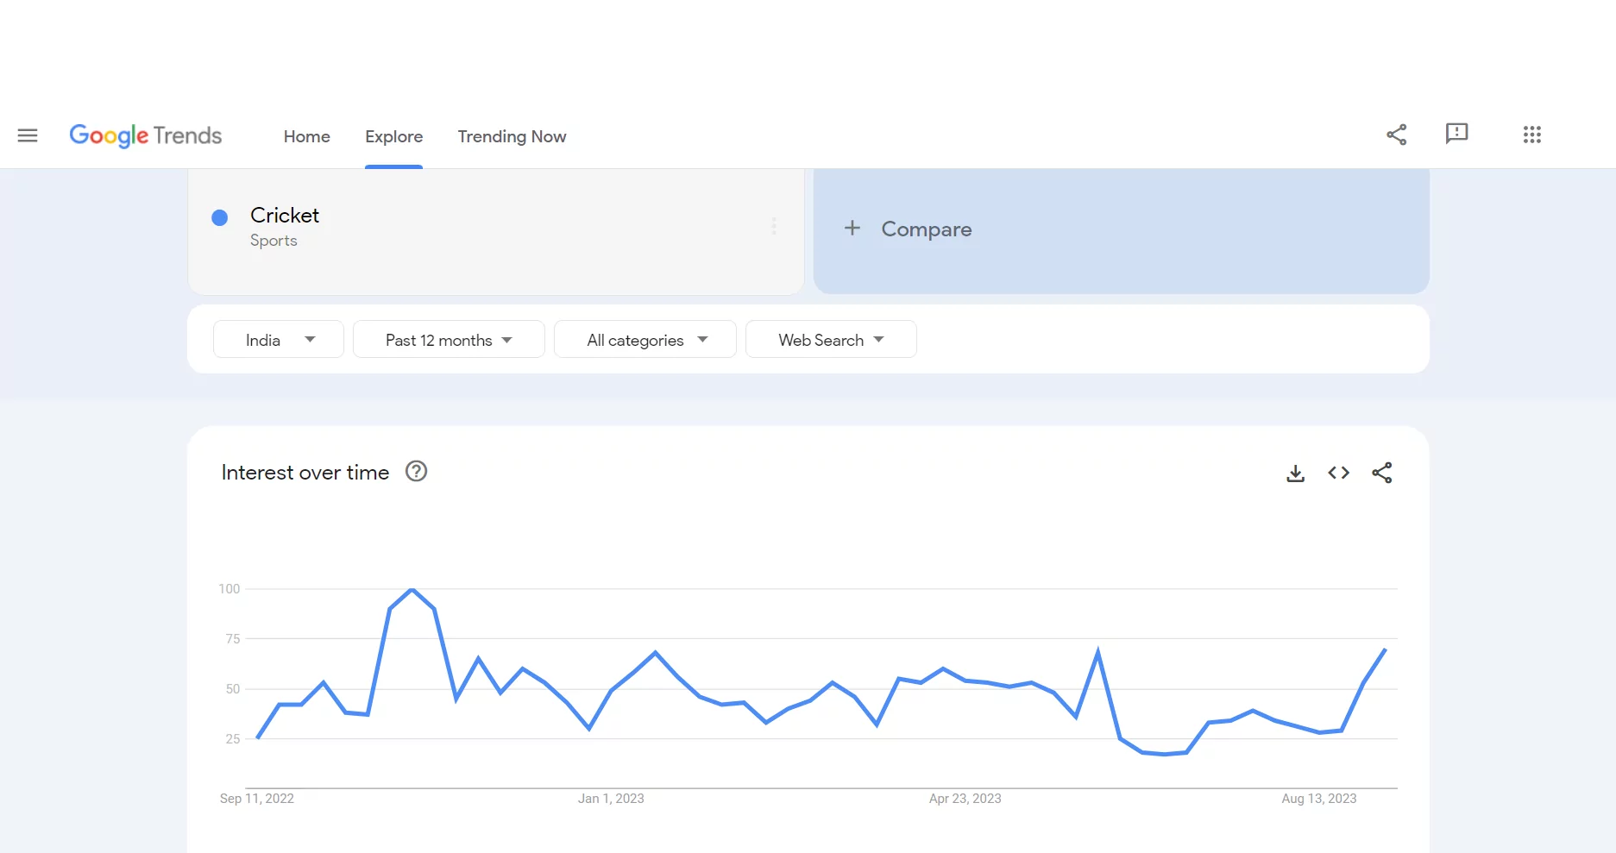Download the Interest over time data as CSV
The width and height of the screenshot is (1616, 853).
[1294, 473]
